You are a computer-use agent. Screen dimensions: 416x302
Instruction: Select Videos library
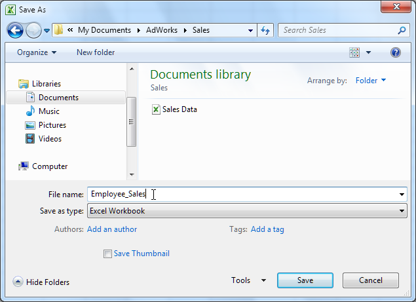(50, 138)
